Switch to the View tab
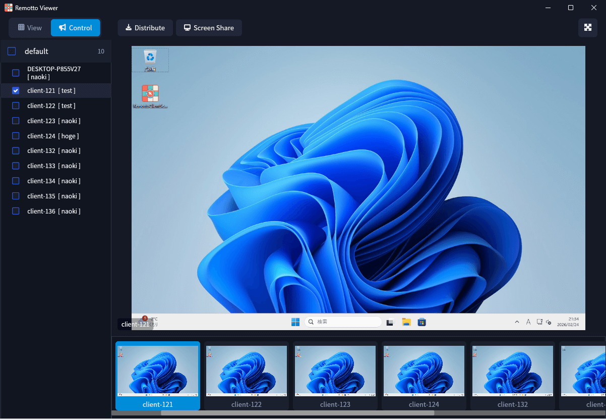 [30, 28]
